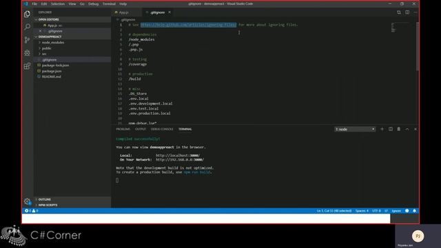Open the View menu
The width and height of the screenshot is (441, 248).
(72, 4)
